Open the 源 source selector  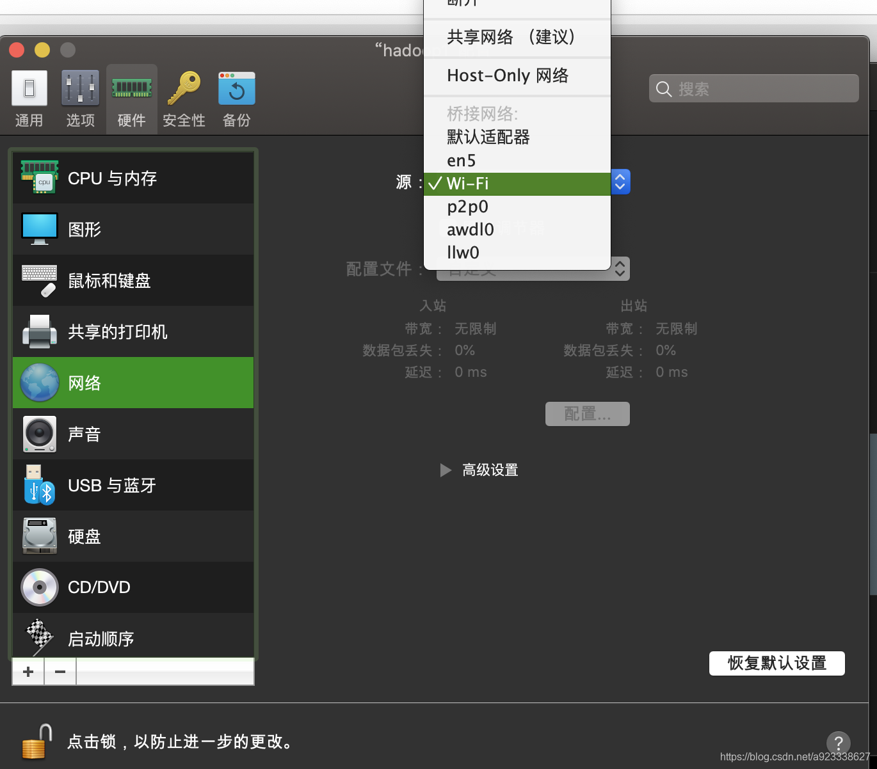click(620, 182)
